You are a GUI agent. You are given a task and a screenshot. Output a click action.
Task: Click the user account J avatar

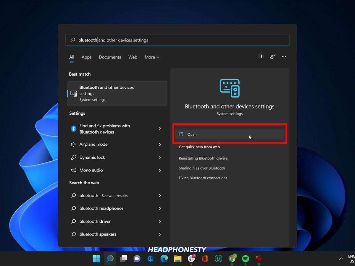261,56
